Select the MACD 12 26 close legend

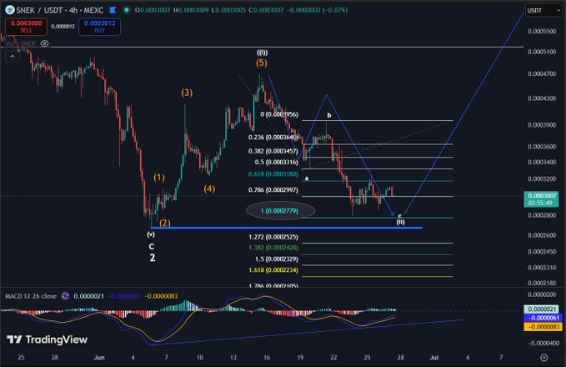pyautogui.click(x=31, y=296)
